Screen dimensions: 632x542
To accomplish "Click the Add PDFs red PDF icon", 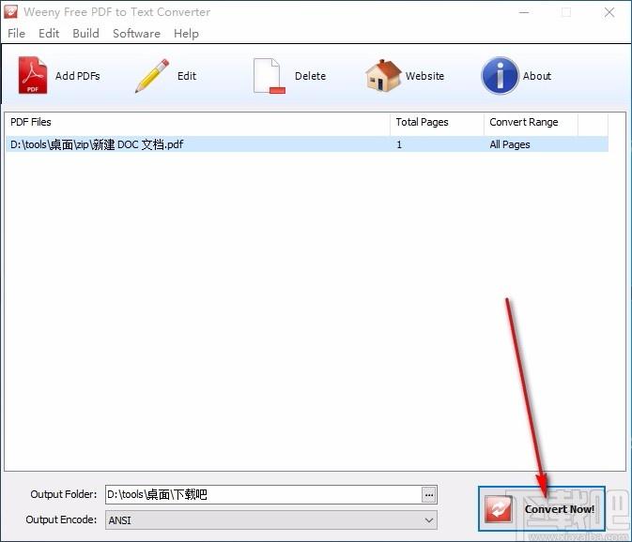I will [32, 75].
